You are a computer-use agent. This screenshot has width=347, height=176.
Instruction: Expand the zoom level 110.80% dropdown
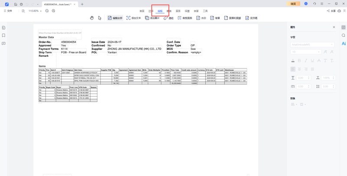(x=36, y=11)
